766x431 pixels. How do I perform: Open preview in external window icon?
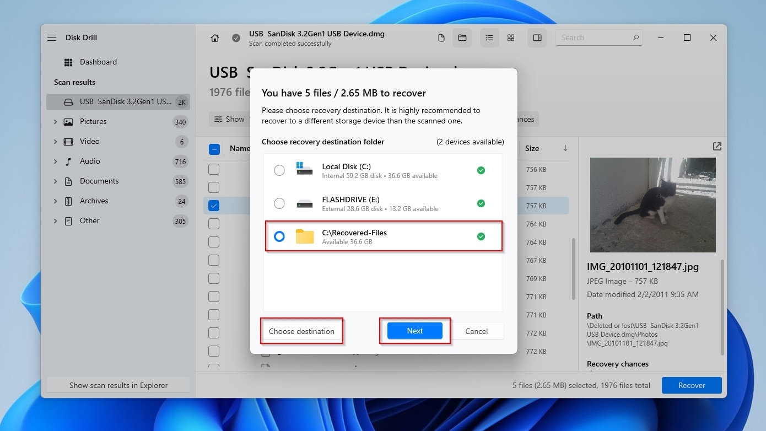point(717,147)
